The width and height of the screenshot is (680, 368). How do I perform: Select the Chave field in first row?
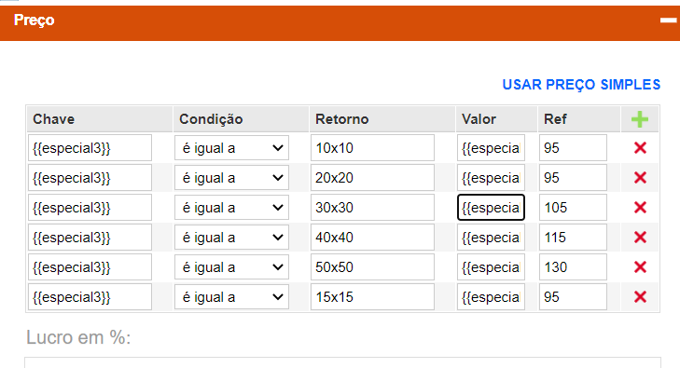(x=90, y=148)
